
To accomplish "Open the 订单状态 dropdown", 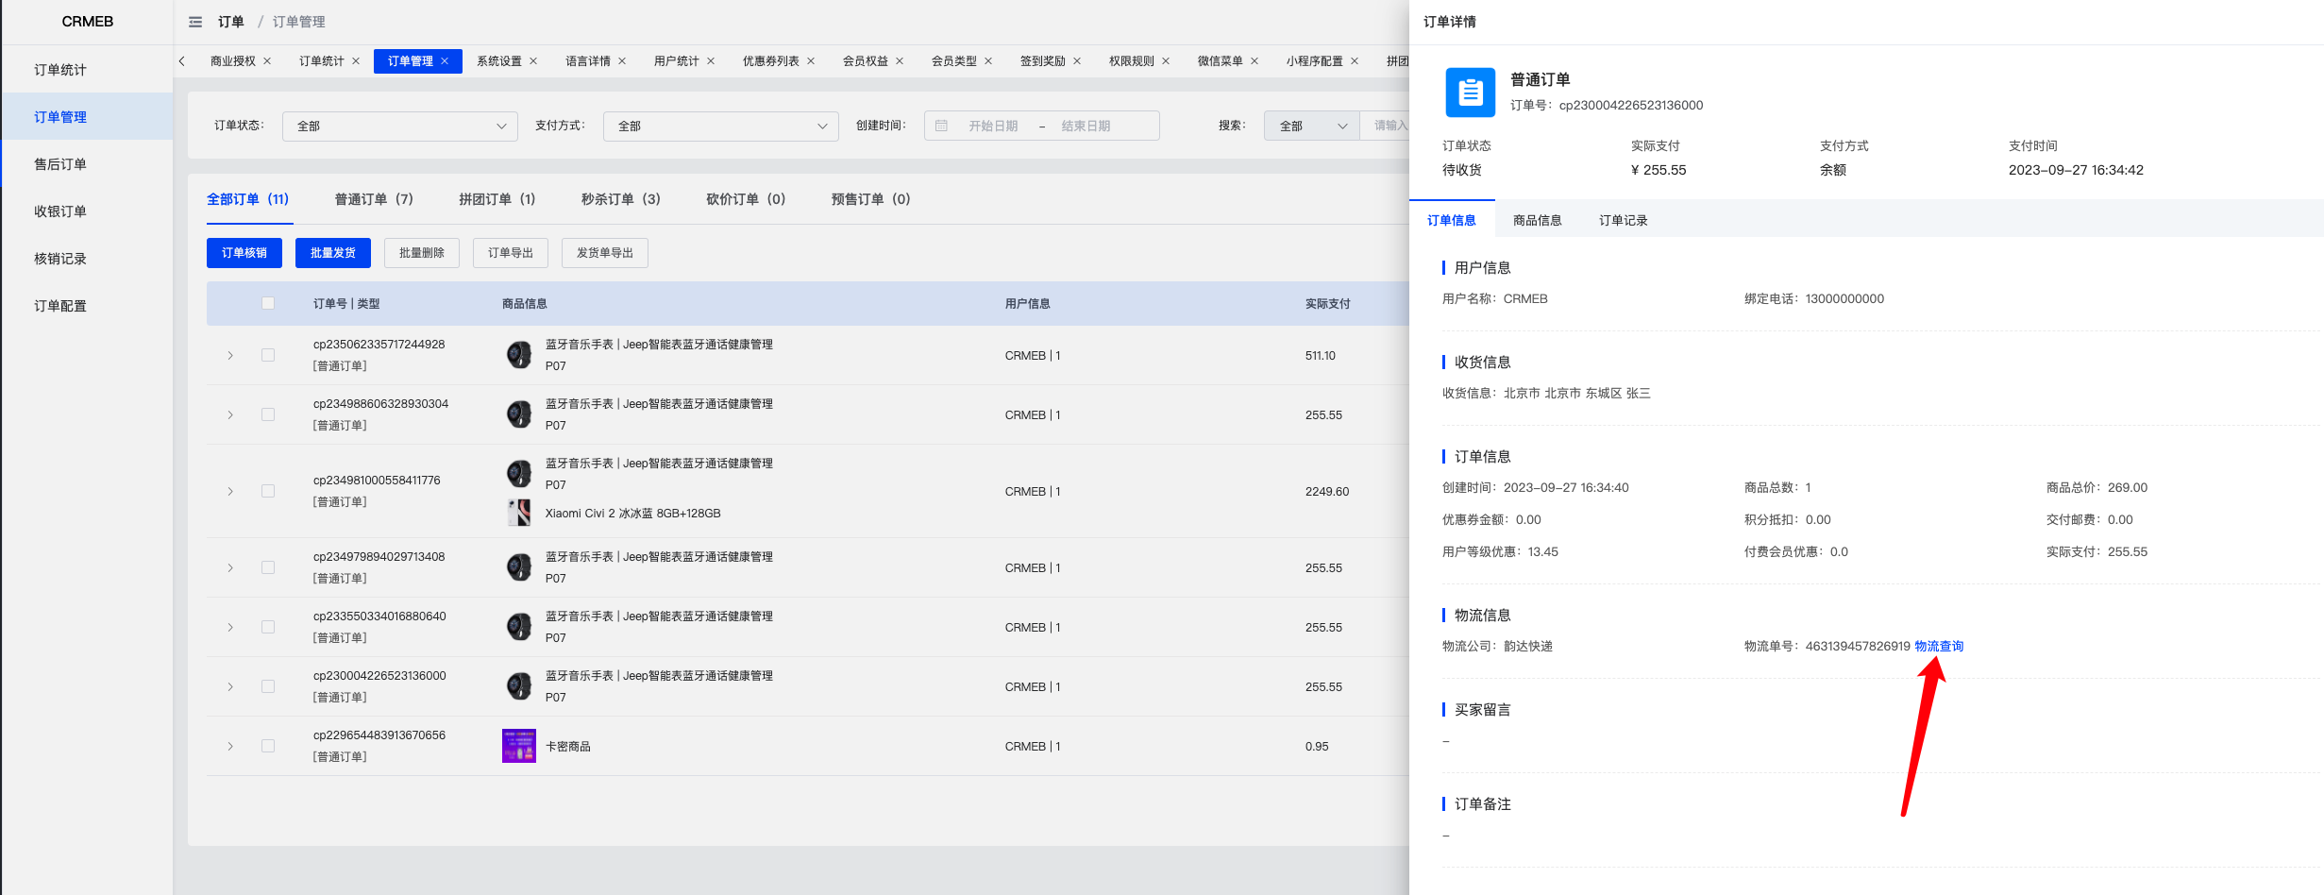I will (400, 126).
